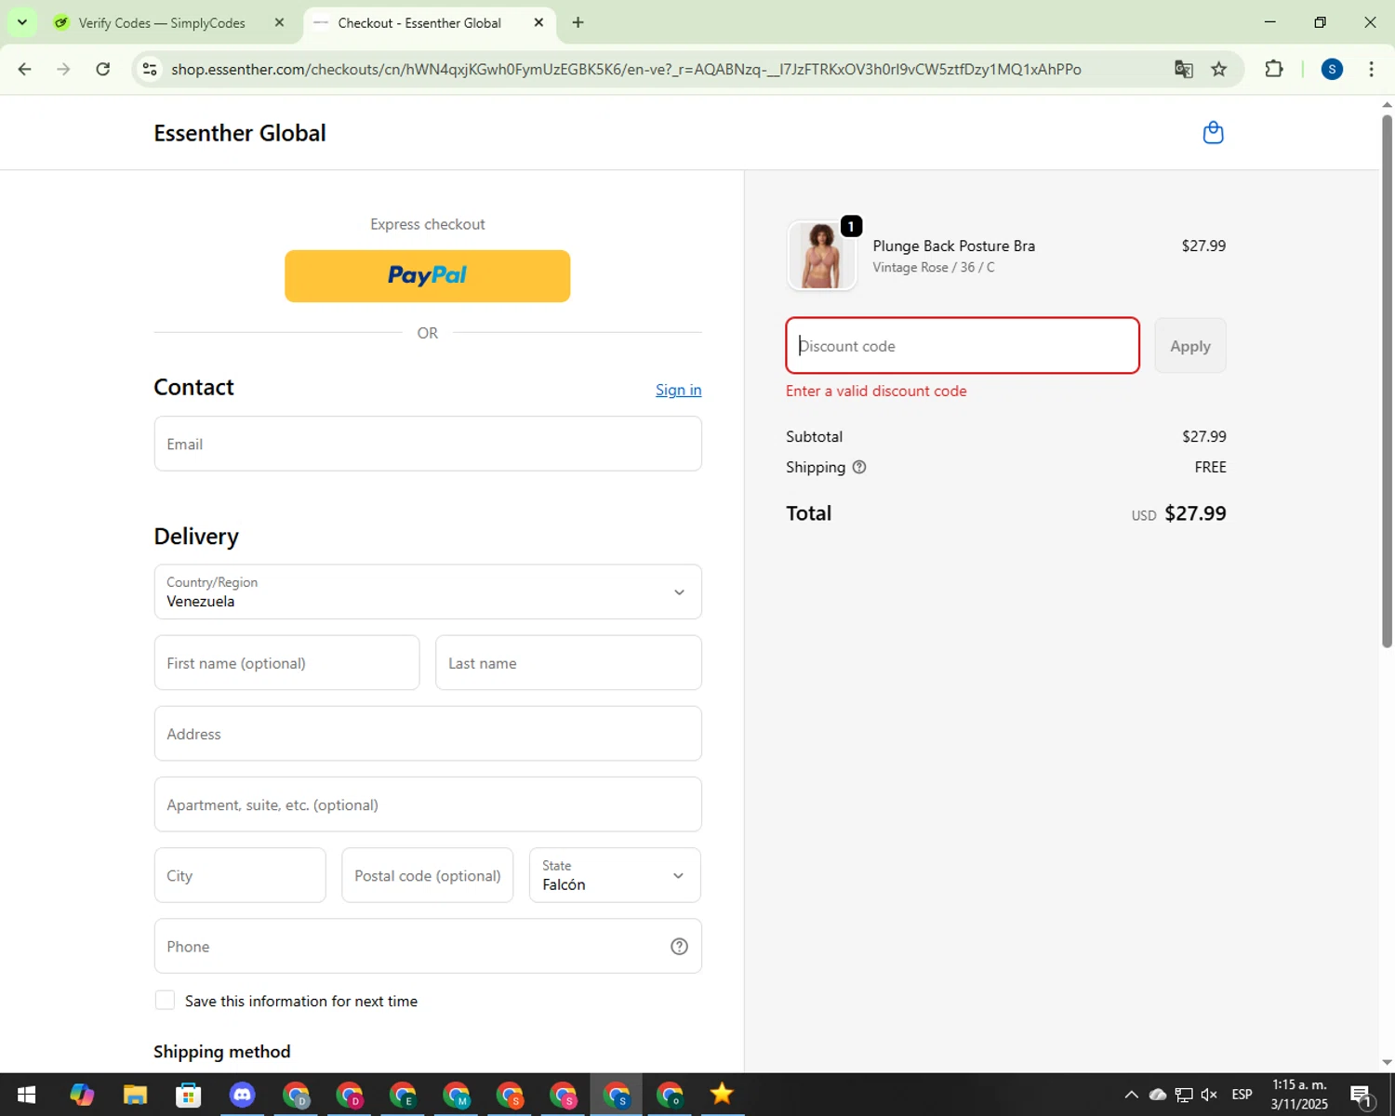Pay with PayPal express checkout button
Image resolution: width=1395 pixels, height=1116 pixels.
(428, 276)
